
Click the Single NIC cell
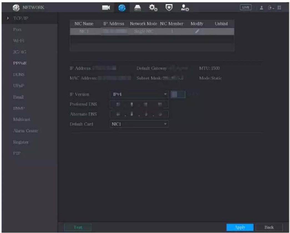tap(144, 31)
